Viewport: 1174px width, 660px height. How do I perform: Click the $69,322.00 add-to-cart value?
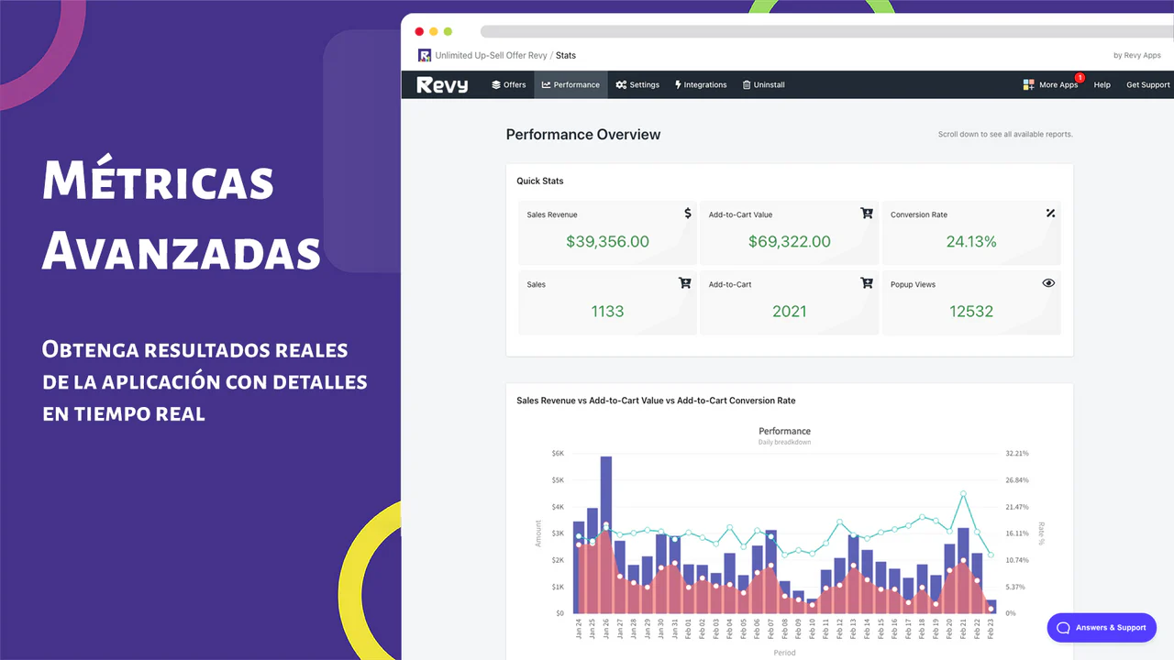coord(790,242)
